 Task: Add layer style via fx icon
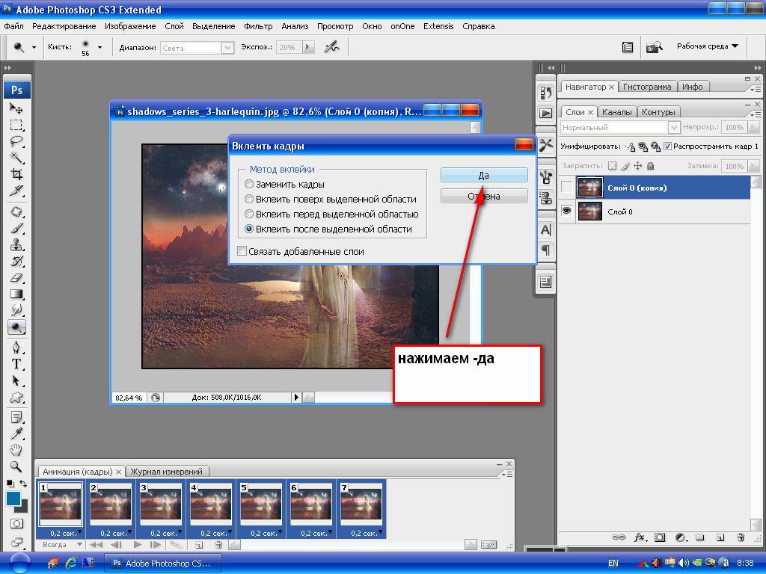(x=640, y=537)
